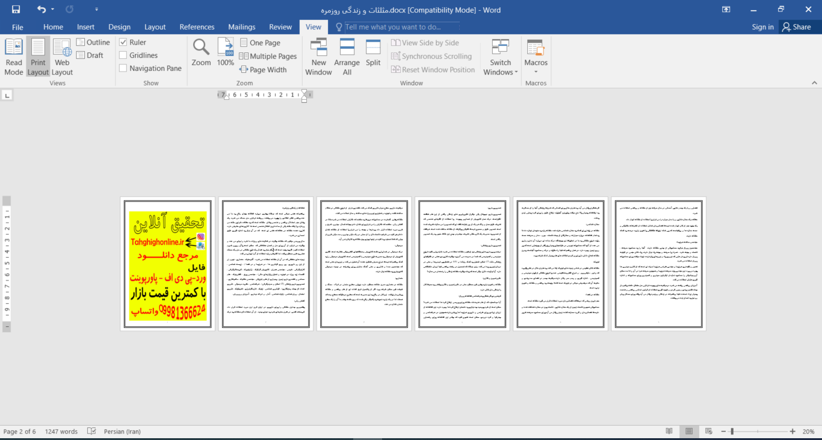Click the Undo arrow icon
Viewport: 822px width, 440px height.
(41, 10)
